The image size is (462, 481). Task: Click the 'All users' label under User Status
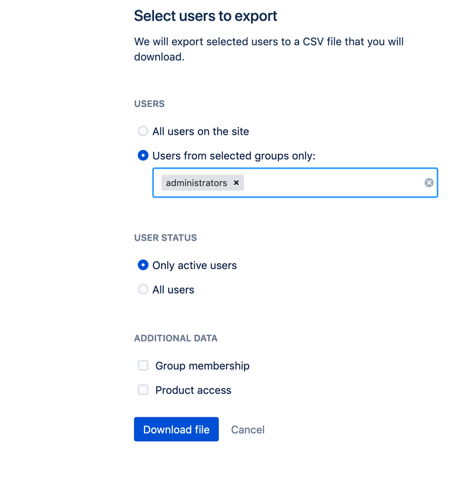point(173,290)
